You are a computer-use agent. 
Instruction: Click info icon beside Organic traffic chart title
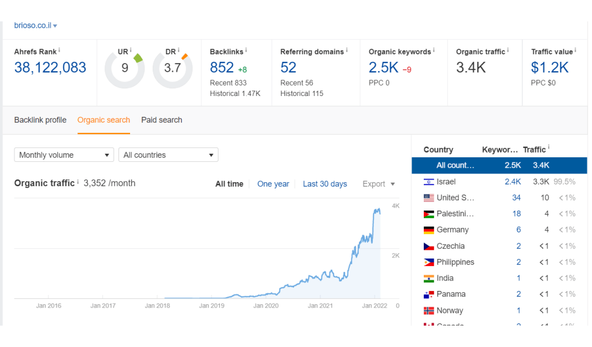click(78, 182)
